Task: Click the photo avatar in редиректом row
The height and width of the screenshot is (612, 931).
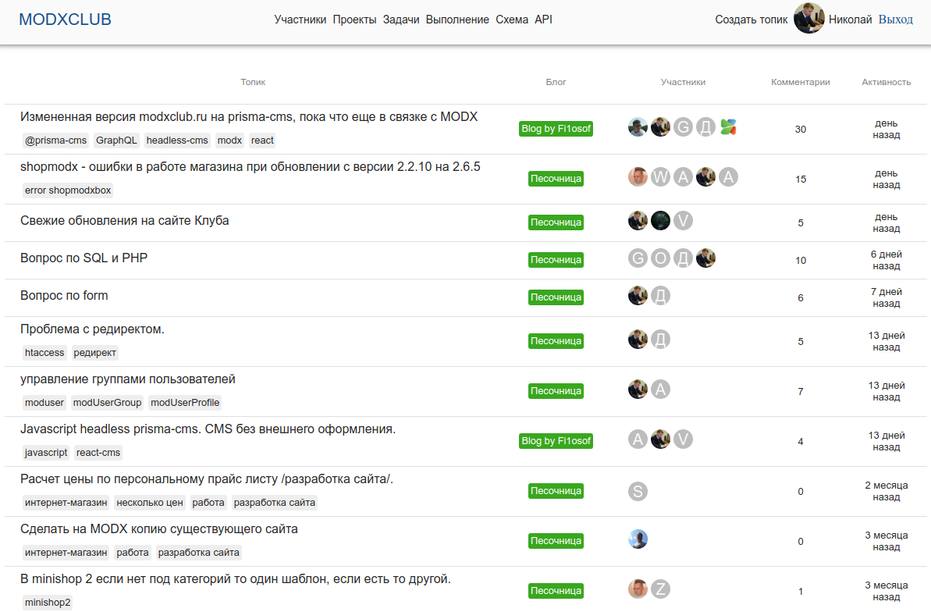Action: point(638,340)
